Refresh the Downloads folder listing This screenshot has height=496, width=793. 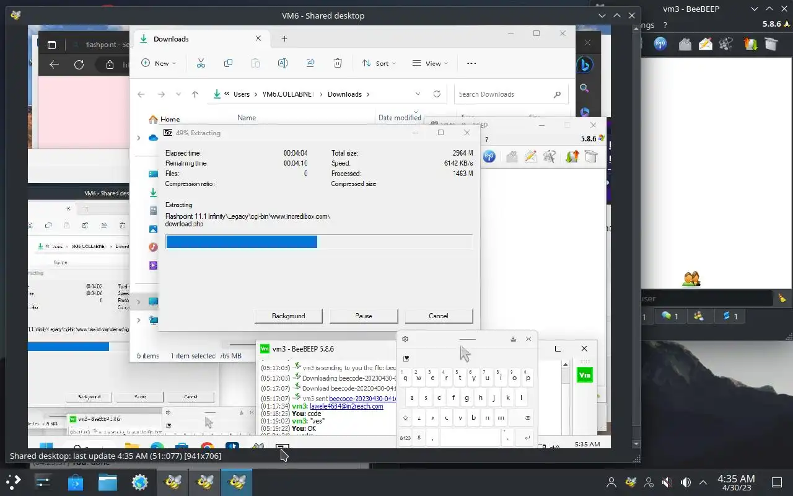pos(437,94)
